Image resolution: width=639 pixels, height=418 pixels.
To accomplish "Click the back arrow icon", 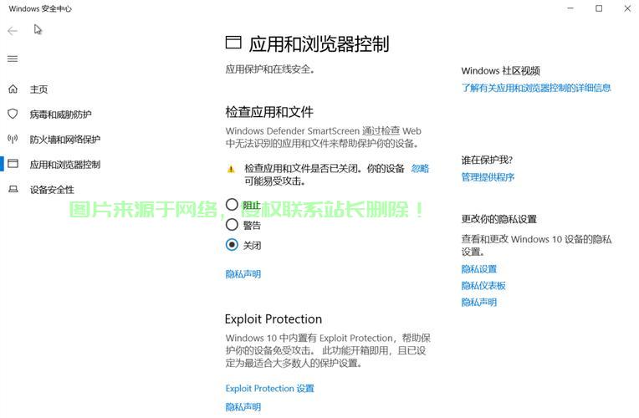I will click(x=13, y=31).
